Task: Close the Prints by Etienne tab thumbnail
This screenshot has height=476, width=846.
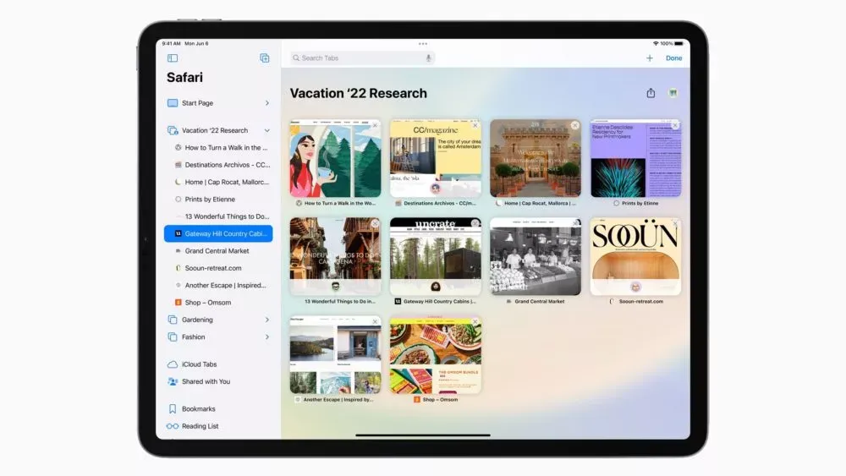Action: (675, 125)
